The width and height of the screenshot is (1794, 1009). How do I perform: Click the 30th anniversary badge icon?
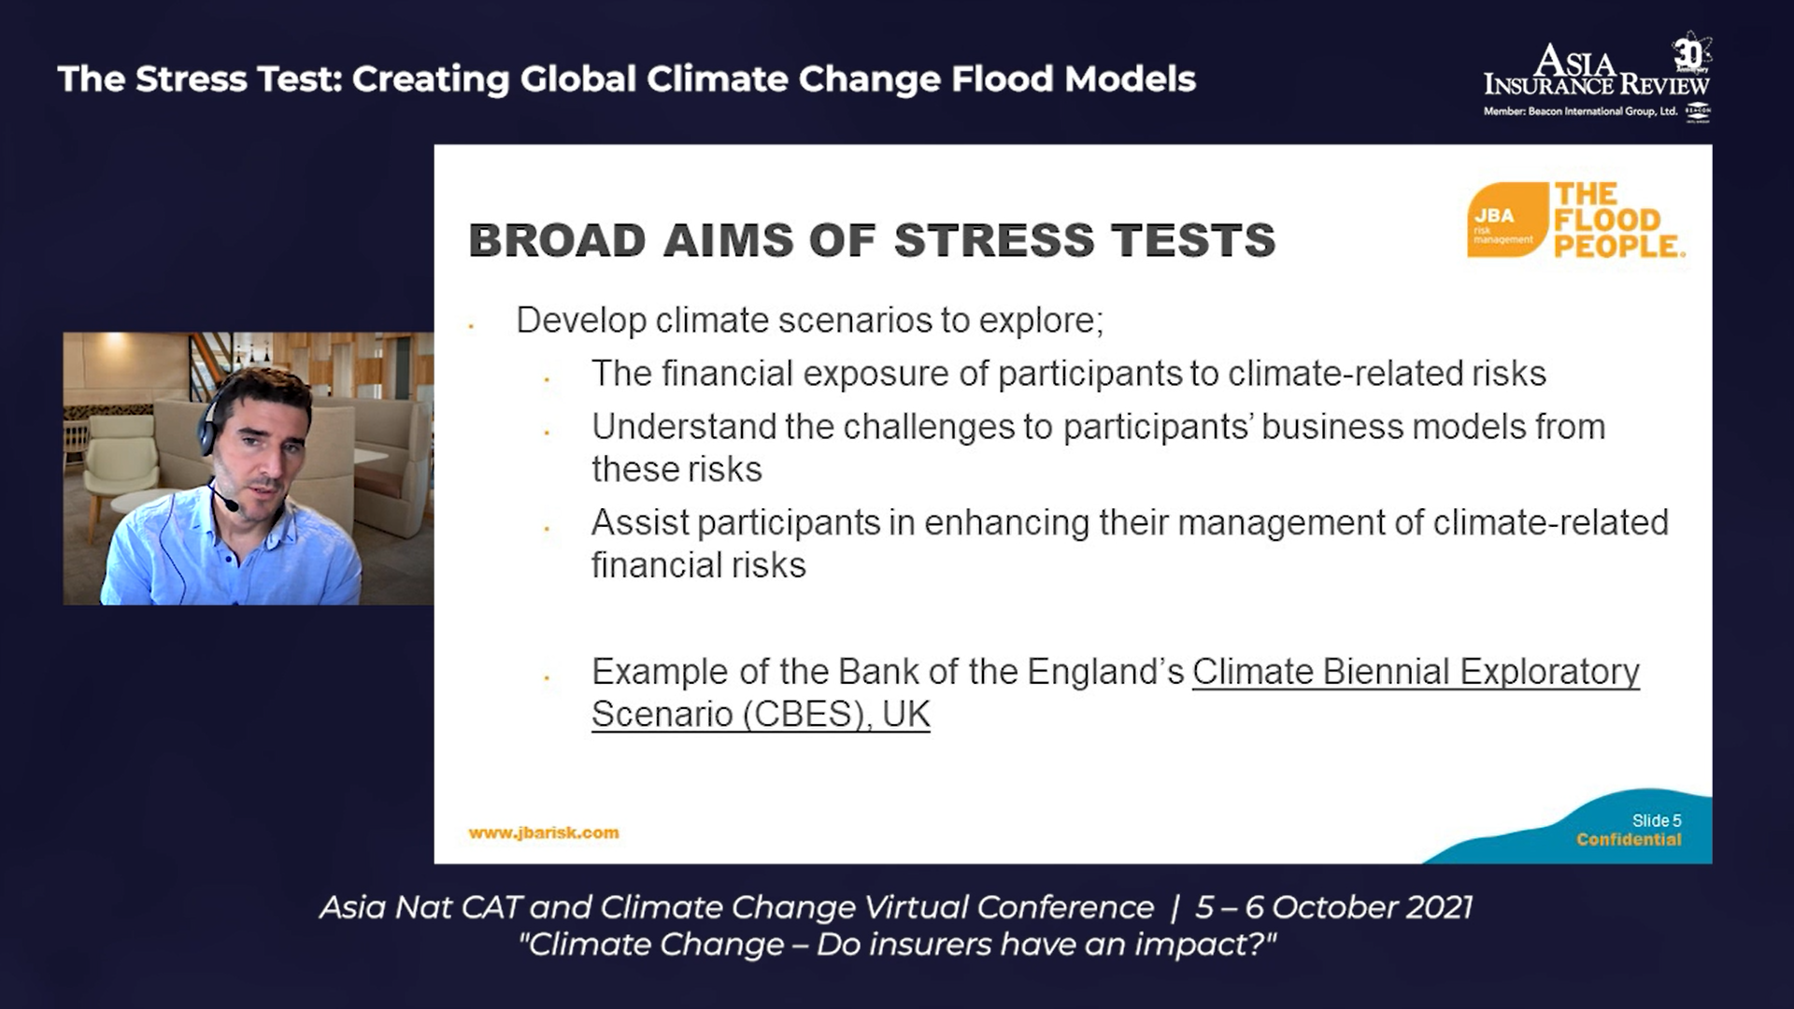pos(1691,53)
